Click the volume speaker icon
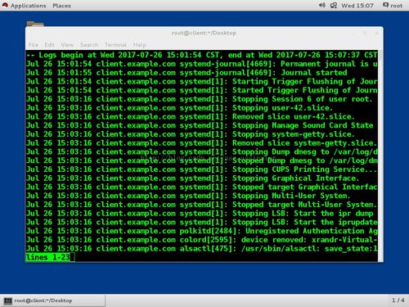The height and width of the screenshot is (307, 409). [322, 5]
